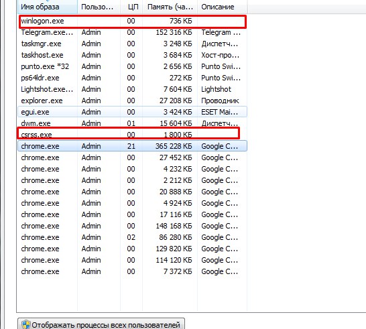The width and height of the screenshot is (366, 329).
Task: Sort by the Память column header
Action: [x=170, y=7]
